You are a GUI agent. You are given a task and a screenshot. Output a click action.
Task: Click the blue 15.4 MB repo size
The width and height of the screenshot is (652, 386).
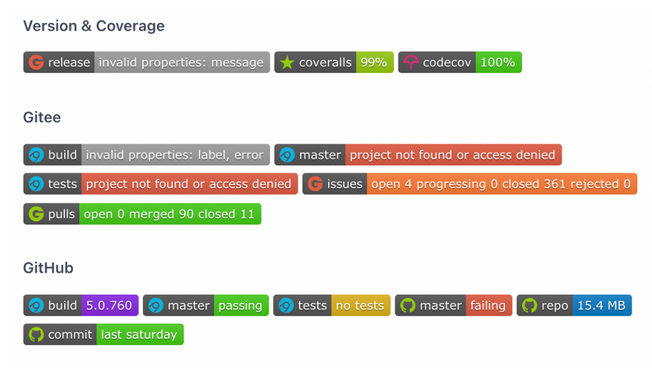coord(602,306)
